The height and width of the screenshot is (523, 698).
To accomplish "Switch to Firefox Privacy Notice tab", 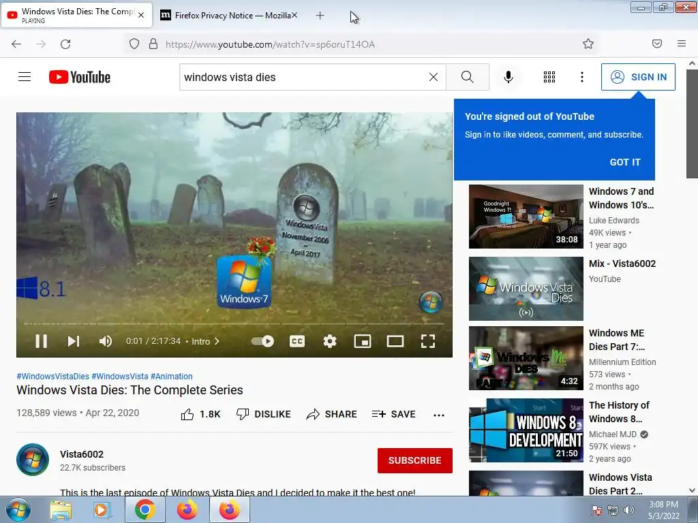I will (228, 16).
